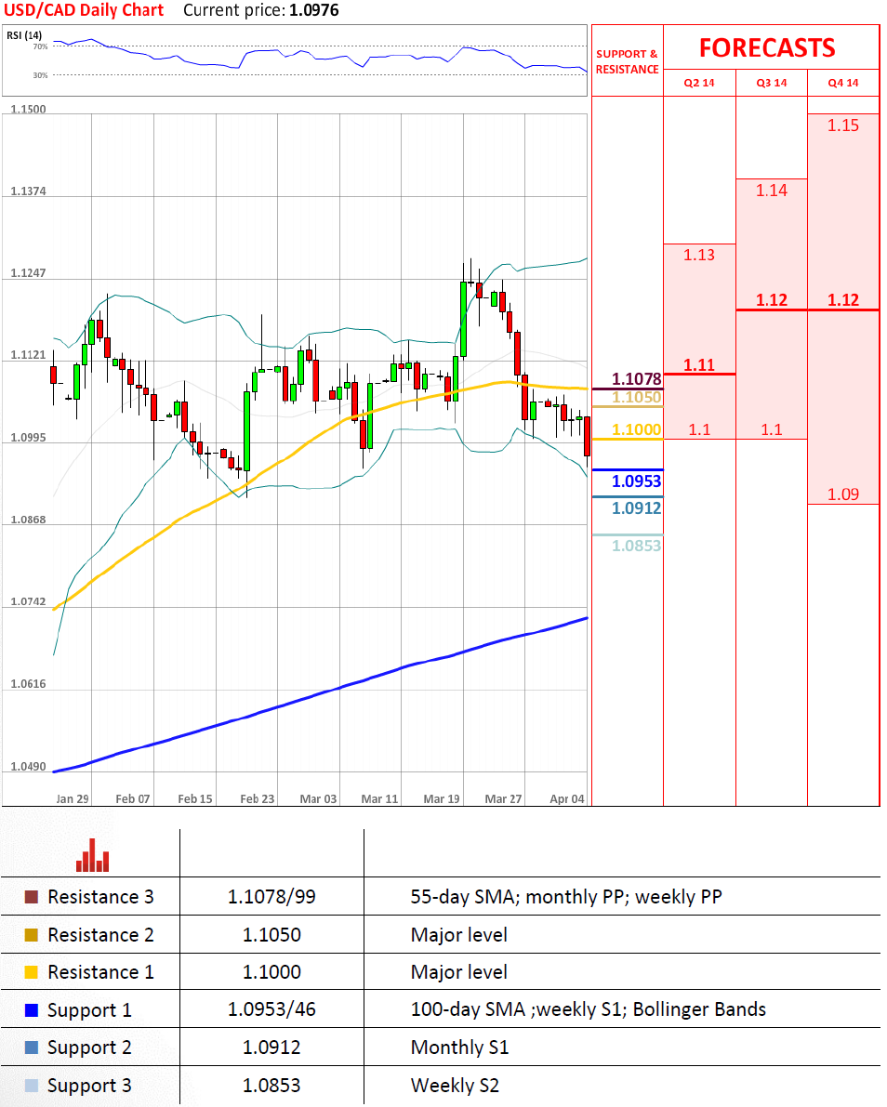
Task: Click the 'Jan 29' date axis label
Action: [72, 799]
